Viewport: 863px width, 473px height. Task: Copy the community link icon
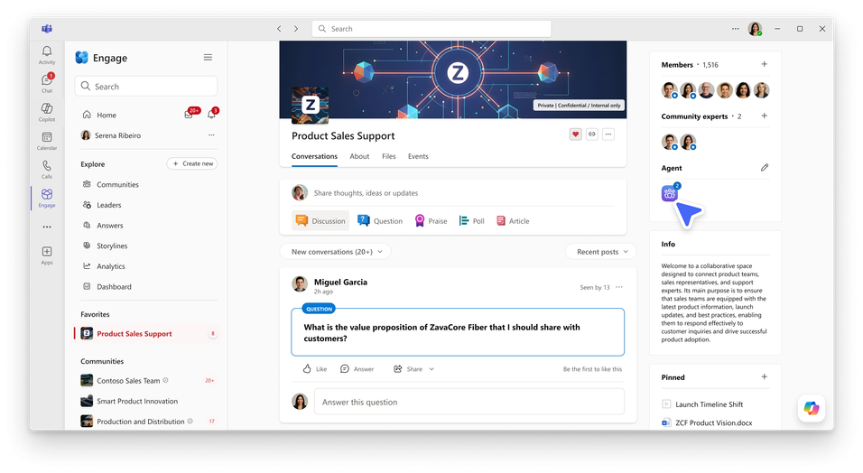coord(591,134)
